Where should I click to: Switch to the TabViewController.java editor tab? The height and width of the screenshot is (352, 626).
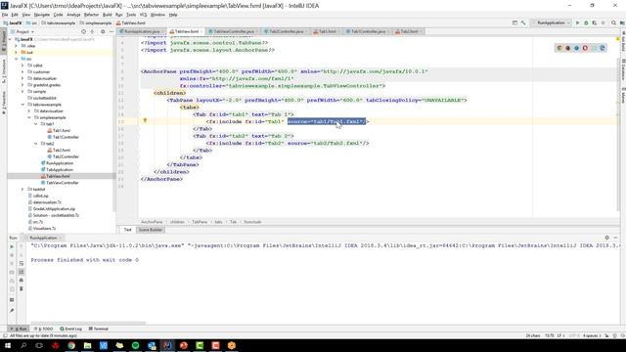233,31
